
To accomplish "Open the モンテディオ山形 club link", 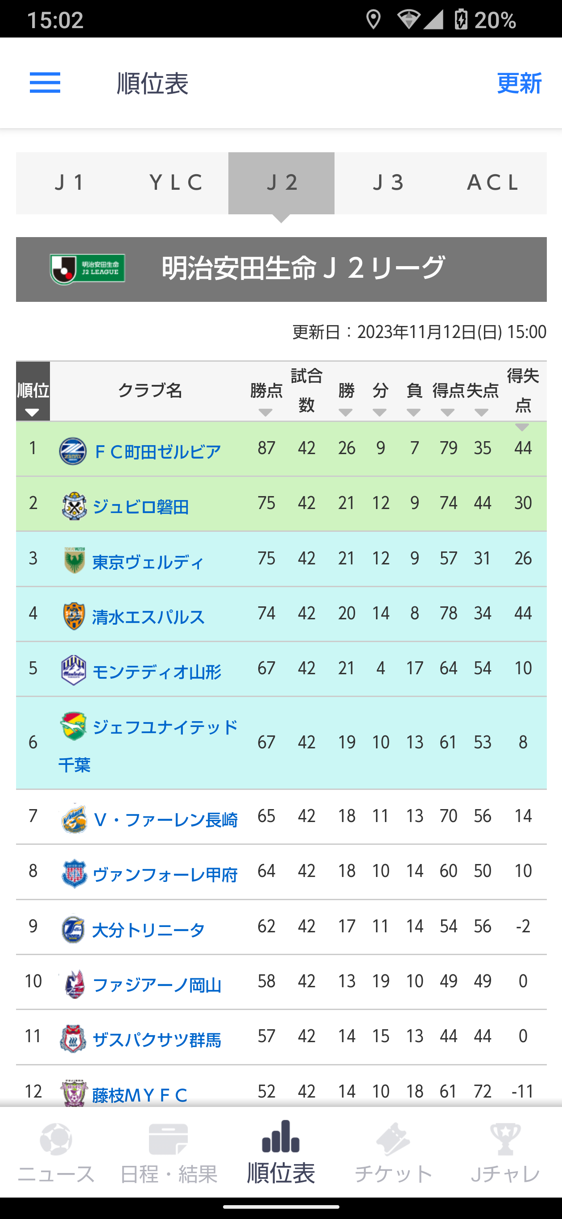I will pyautogui.click(x=157, y=672).
